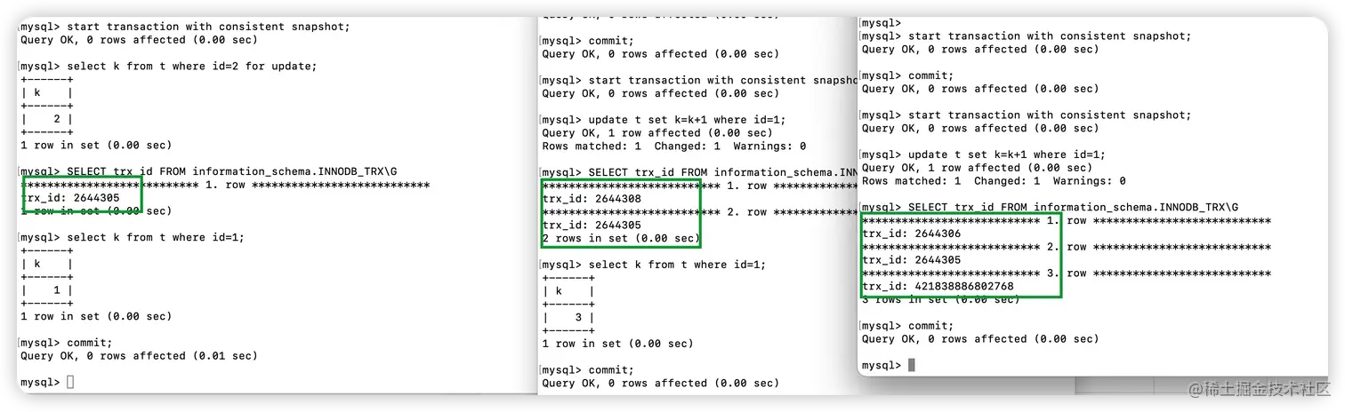Click 'update t set k=k+1 where id=1;' in right terminal
1345x412 pixels.
(x=1006, y=154)
